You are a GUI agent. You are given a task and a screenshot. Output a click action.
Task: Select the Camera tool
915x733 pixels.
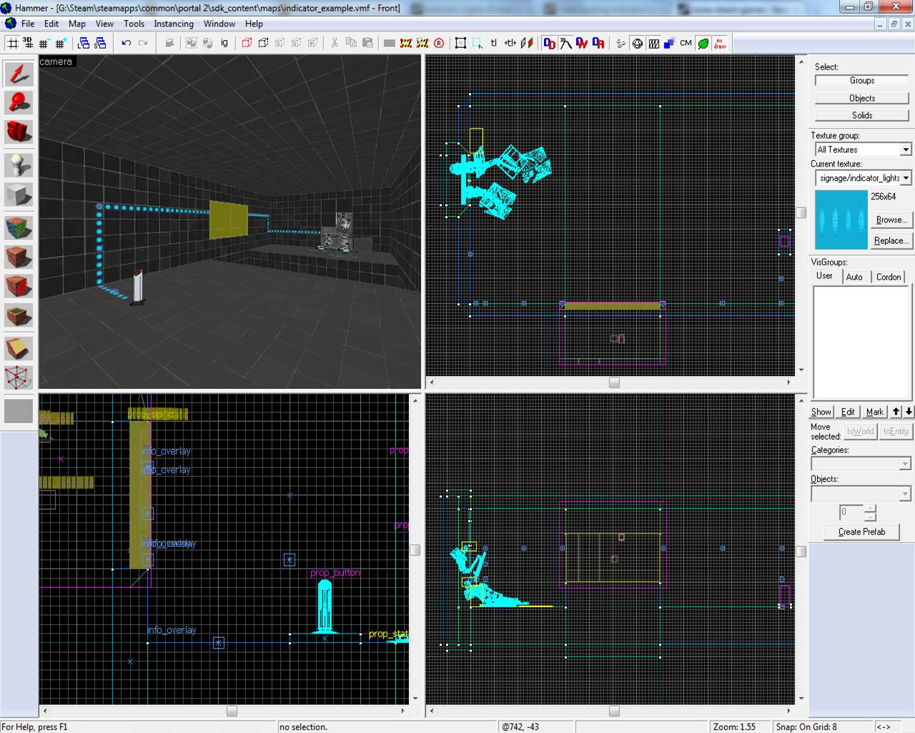pos(19,132)
